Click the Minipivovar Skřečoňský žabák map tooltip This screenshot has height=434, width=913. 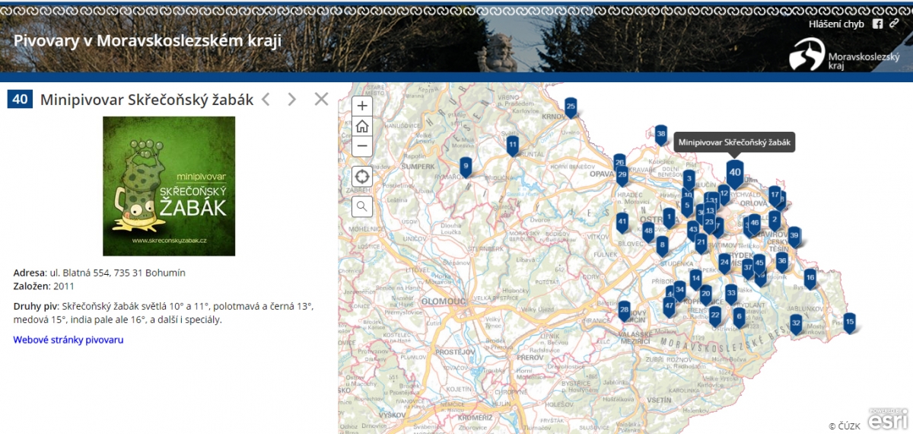(x=734, y=142)
